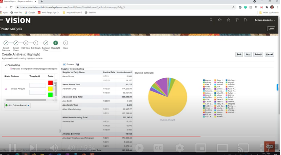Viewport: 281px width, 155px height.
Task: Open the Other bookmarks folder
Action: [269, 12]
